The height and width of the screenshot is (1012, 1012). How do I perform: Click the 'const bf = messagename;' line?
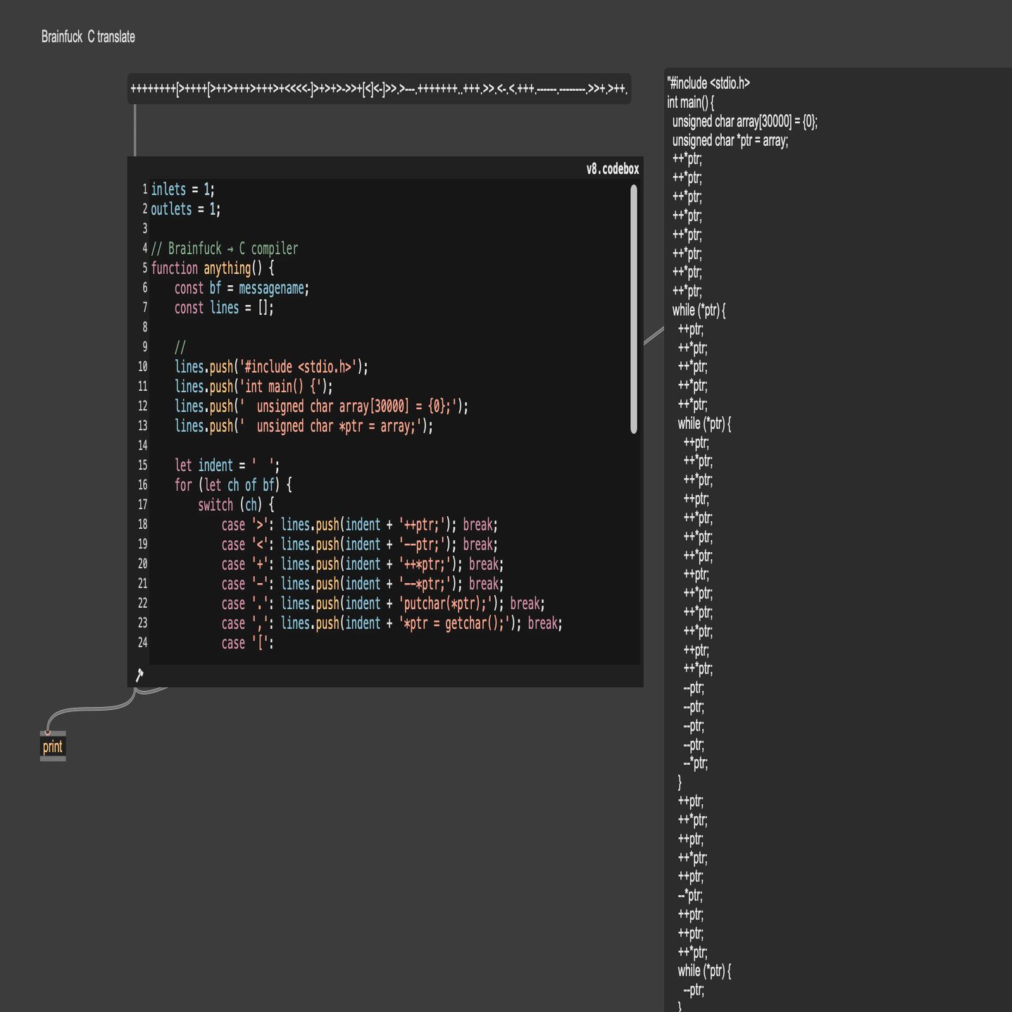(x=242, y=288)
